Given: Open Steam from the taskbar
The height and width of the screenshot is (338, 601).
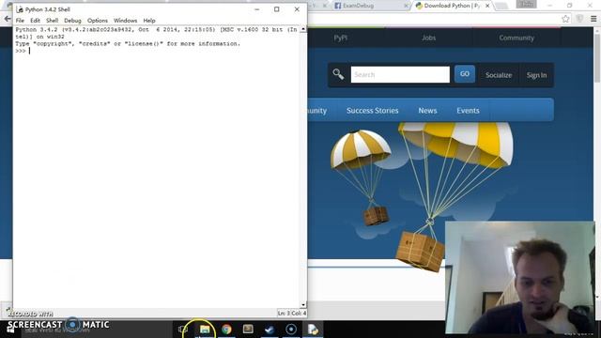Looking at the screenshot, I should click(x=270, y=330).
